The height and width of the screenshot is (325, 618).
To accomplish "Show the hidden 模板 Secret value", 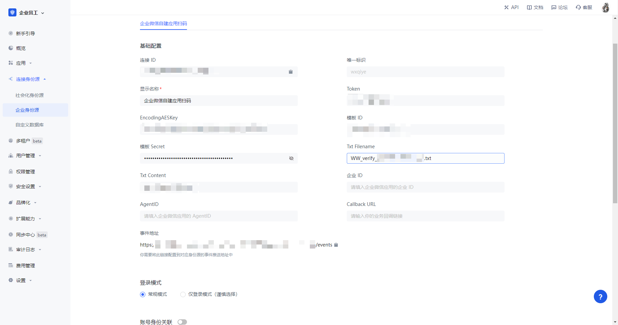I will pyautogui.click(x=291, y=158).
